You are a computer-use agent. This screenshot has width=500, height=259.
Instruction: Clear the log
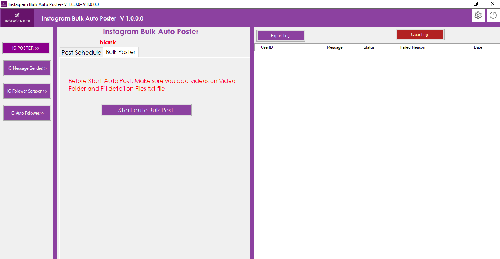coord(420,35)
